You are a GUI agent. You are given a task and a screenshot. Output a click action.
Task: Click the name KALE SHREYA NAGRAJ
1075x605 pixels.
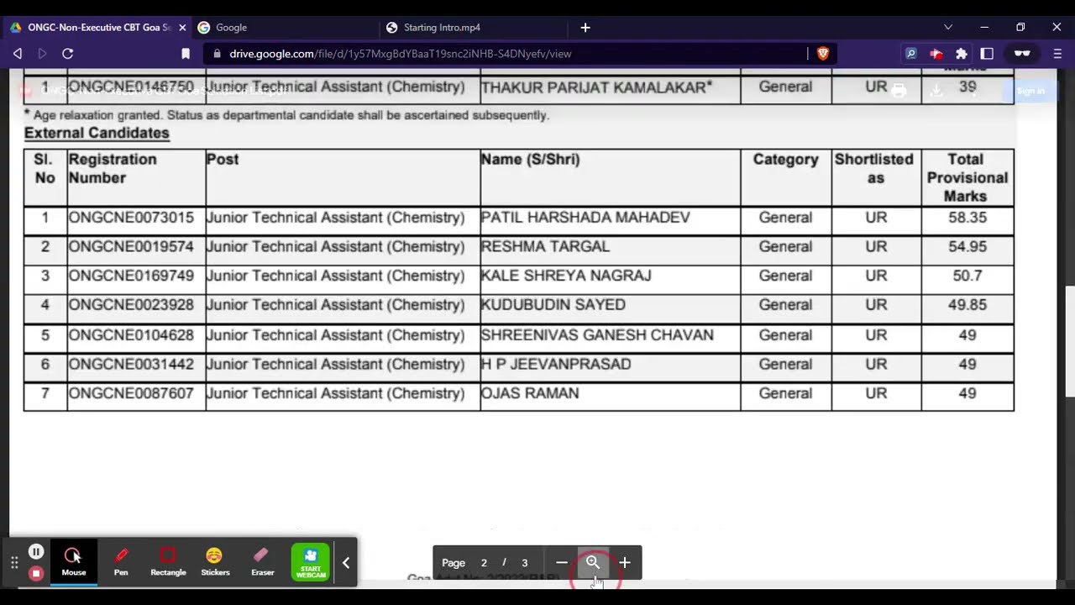click(566, 276)
